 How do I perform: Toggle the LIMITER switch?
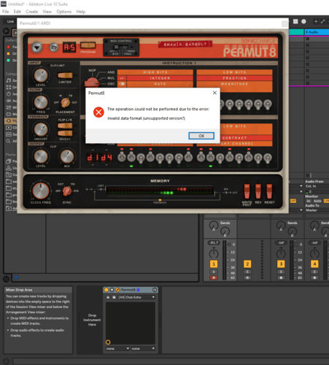(65, 75)
